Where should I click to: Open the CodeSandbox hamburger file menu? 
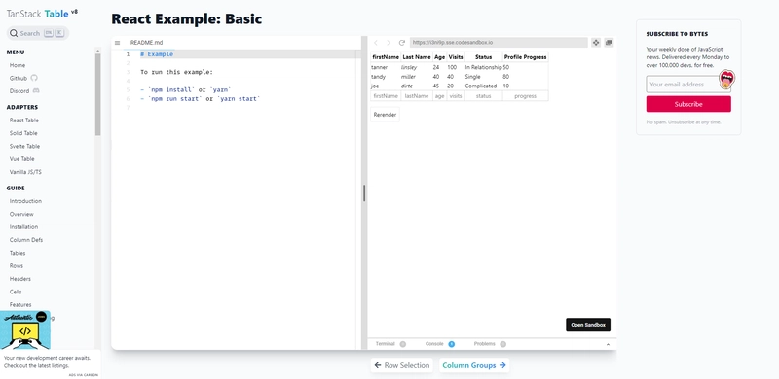(x=117, y=43)
